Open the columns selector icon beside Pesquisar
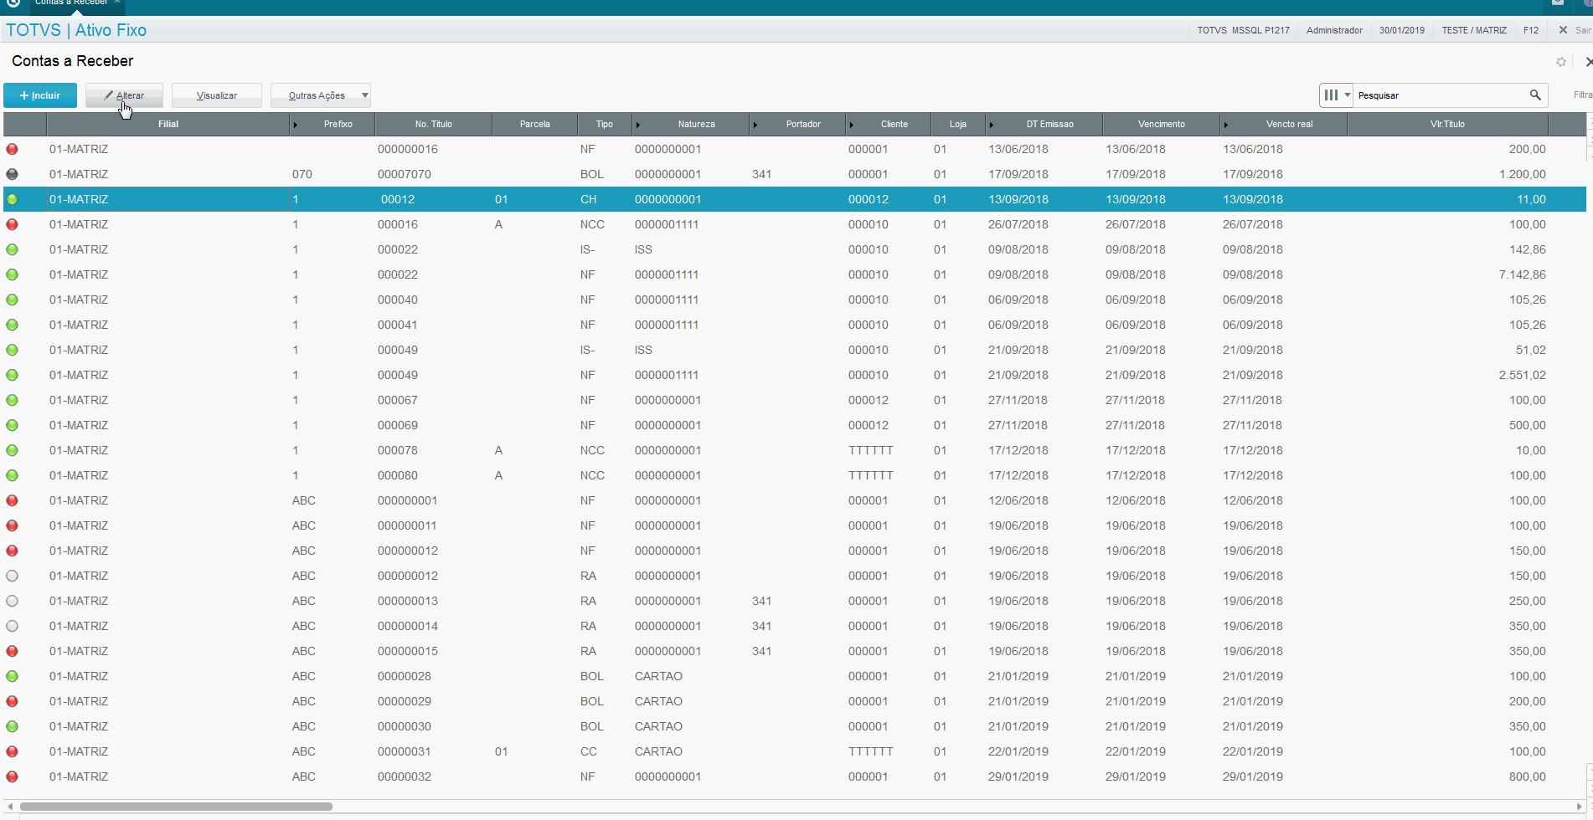Screen dimensions: 1593x820 (x=1336, y=95)
